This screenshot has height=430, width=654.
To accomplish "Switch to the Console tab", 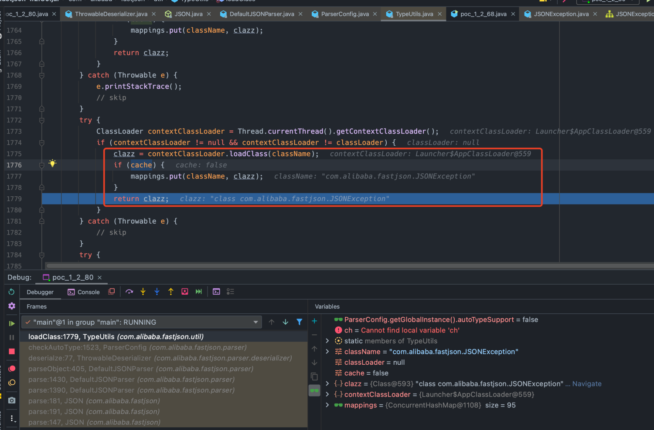I will 84,292.
